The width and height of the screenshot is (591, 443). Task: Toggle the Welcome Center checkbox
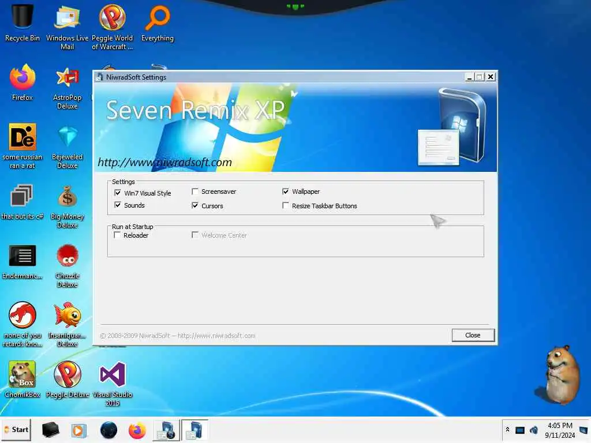click(195, 235)
